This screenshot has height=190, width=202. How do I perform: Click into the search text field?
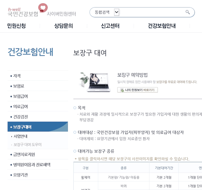(x=152, y=12)
